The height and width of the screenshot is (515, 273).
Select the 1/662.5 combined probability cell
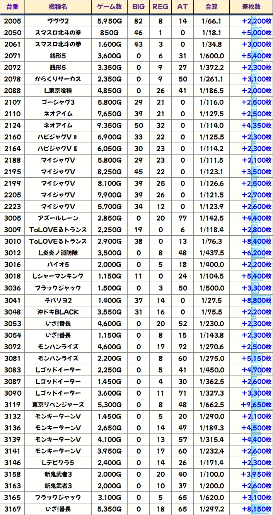click(212, 405)
